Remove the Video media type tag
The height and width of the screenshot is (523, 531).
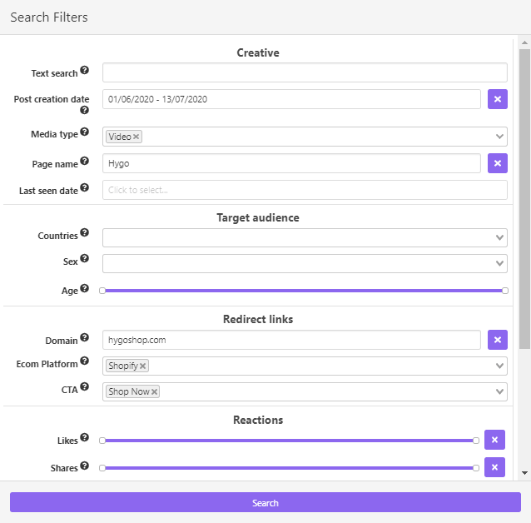click(136, 137)
